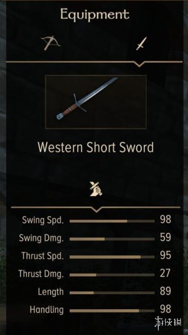Select the sword equipment tab icon
The width and height of the screenshot is (188, 335).
tap(142, 43)
